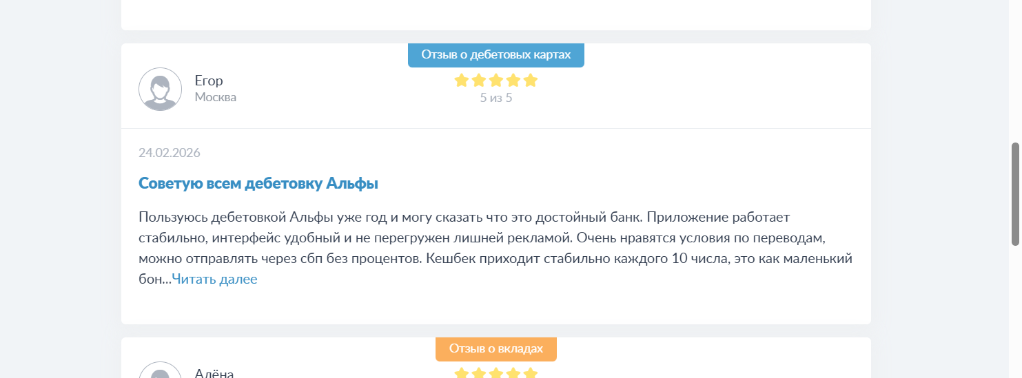
Task: Click the review date 24.02.2026
Action: [x=170, y=153]
